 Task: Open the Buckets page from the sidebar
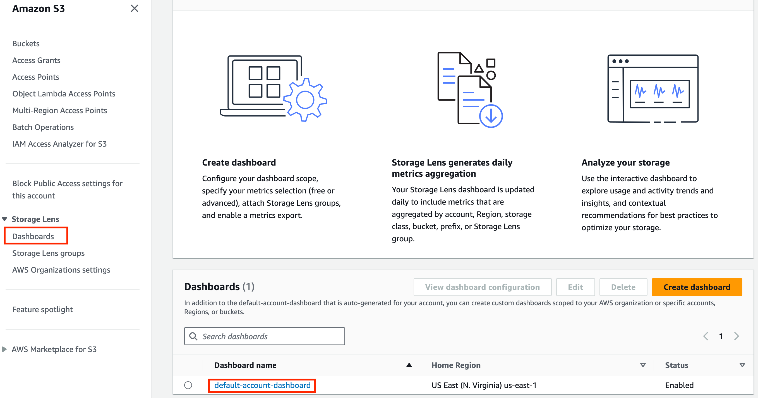[26, 43]
